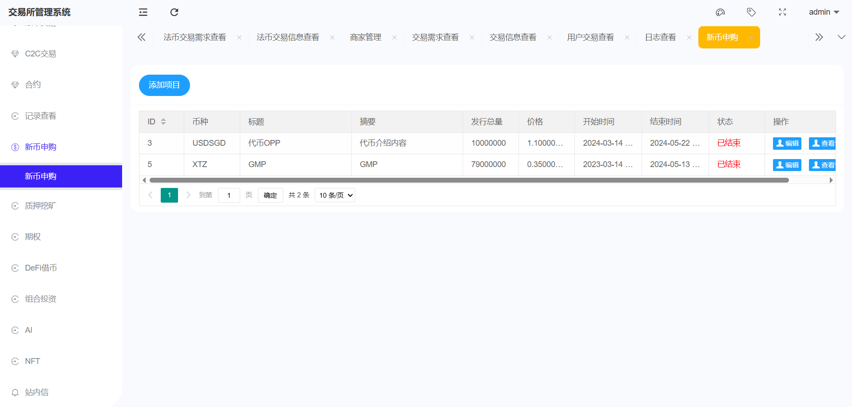Expand the tab options chevron menu

841,37
